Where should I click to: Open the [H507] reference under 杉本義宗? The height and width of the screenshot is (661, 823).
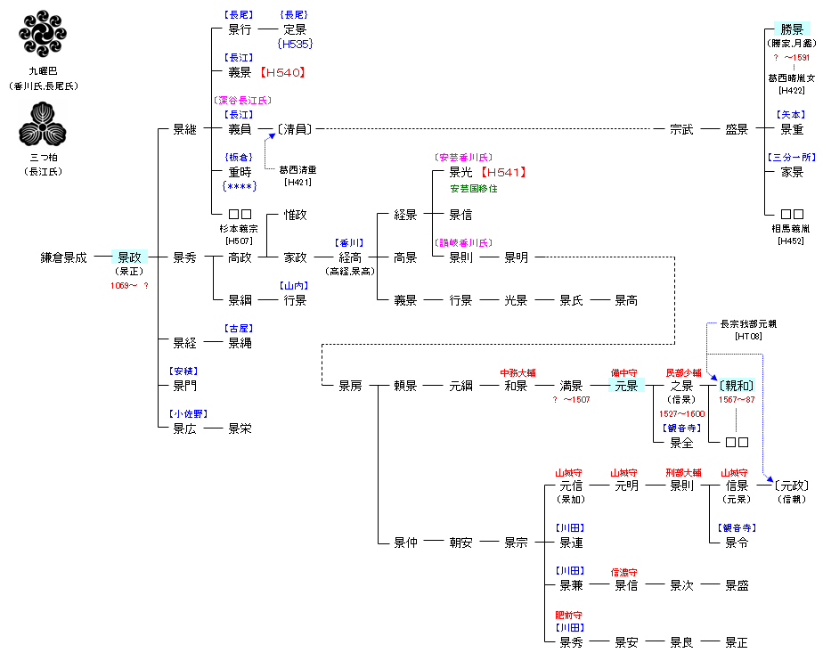coord(239,241)
